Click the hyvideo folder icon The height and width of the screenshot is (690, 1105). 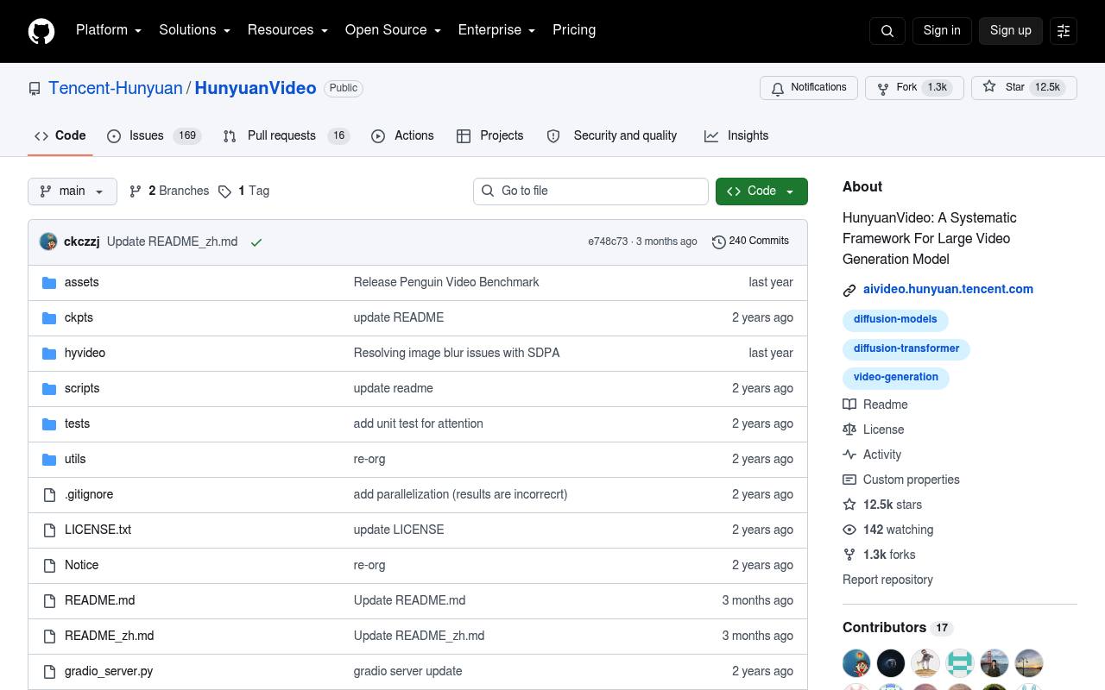click(x=49, y=354)
